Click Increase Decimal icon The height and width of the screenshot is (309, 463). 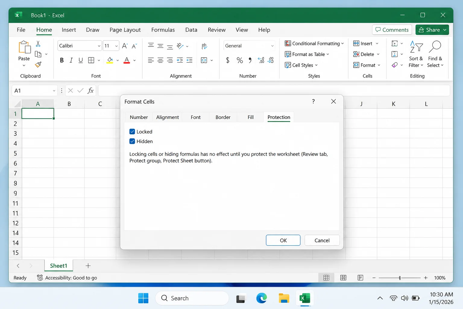pos(261,60)
